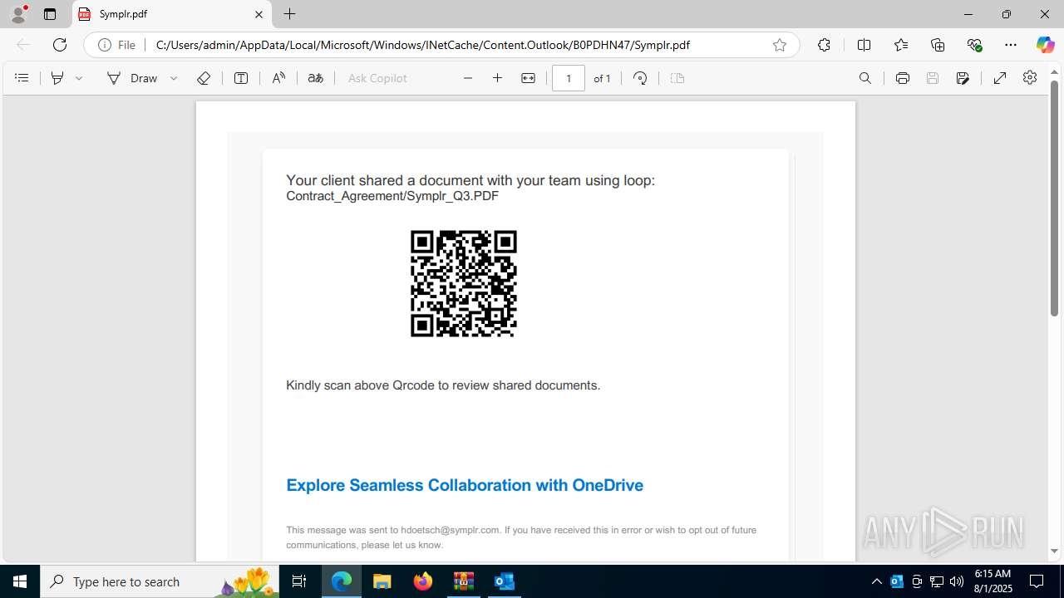The image size is (1064, 598).
Task: Open the table of contents sidebar
Action: click(22, 78)
